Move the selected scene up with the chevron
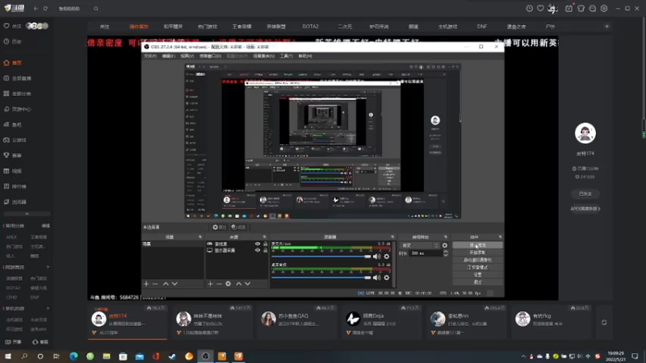This screenshot has width=646, height=363. pyautogui.click(x=166, y=284)
